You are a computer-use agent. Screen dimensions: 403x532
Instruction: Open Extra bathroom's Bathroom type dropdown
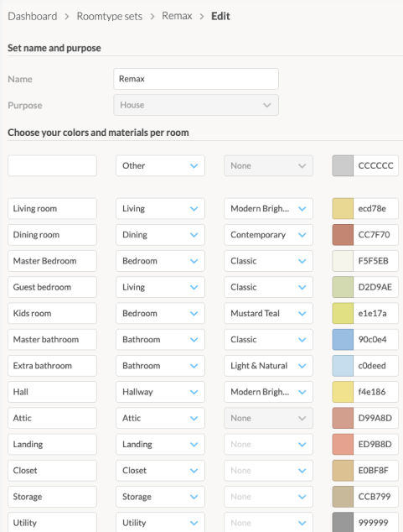pos(160,366)
